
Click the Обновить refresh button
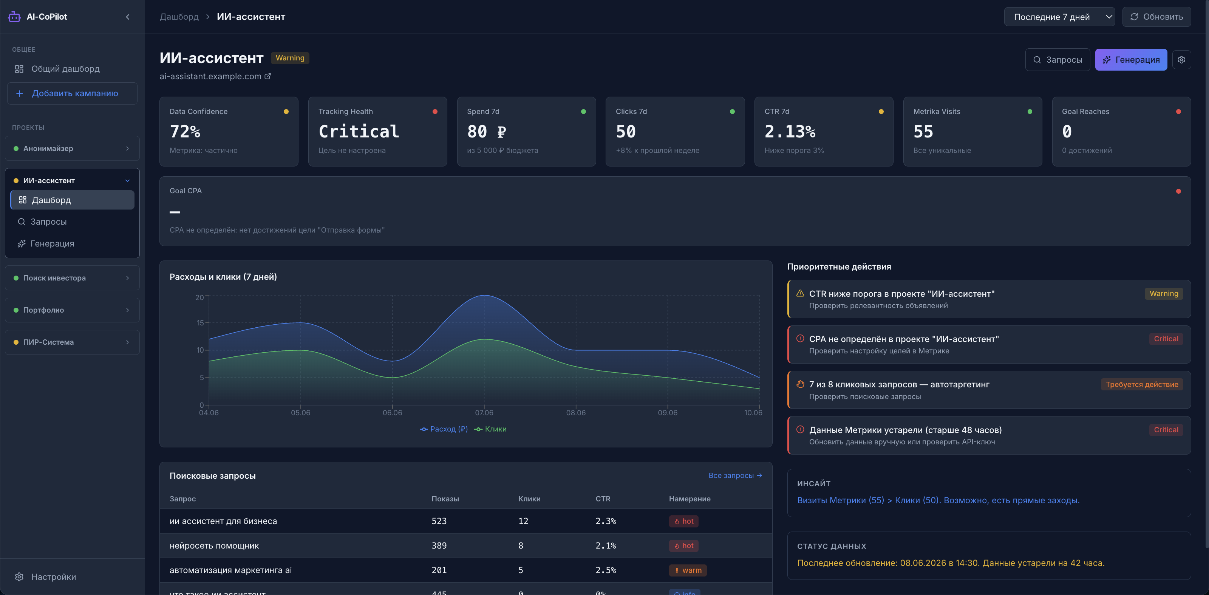click(1156, 17)
